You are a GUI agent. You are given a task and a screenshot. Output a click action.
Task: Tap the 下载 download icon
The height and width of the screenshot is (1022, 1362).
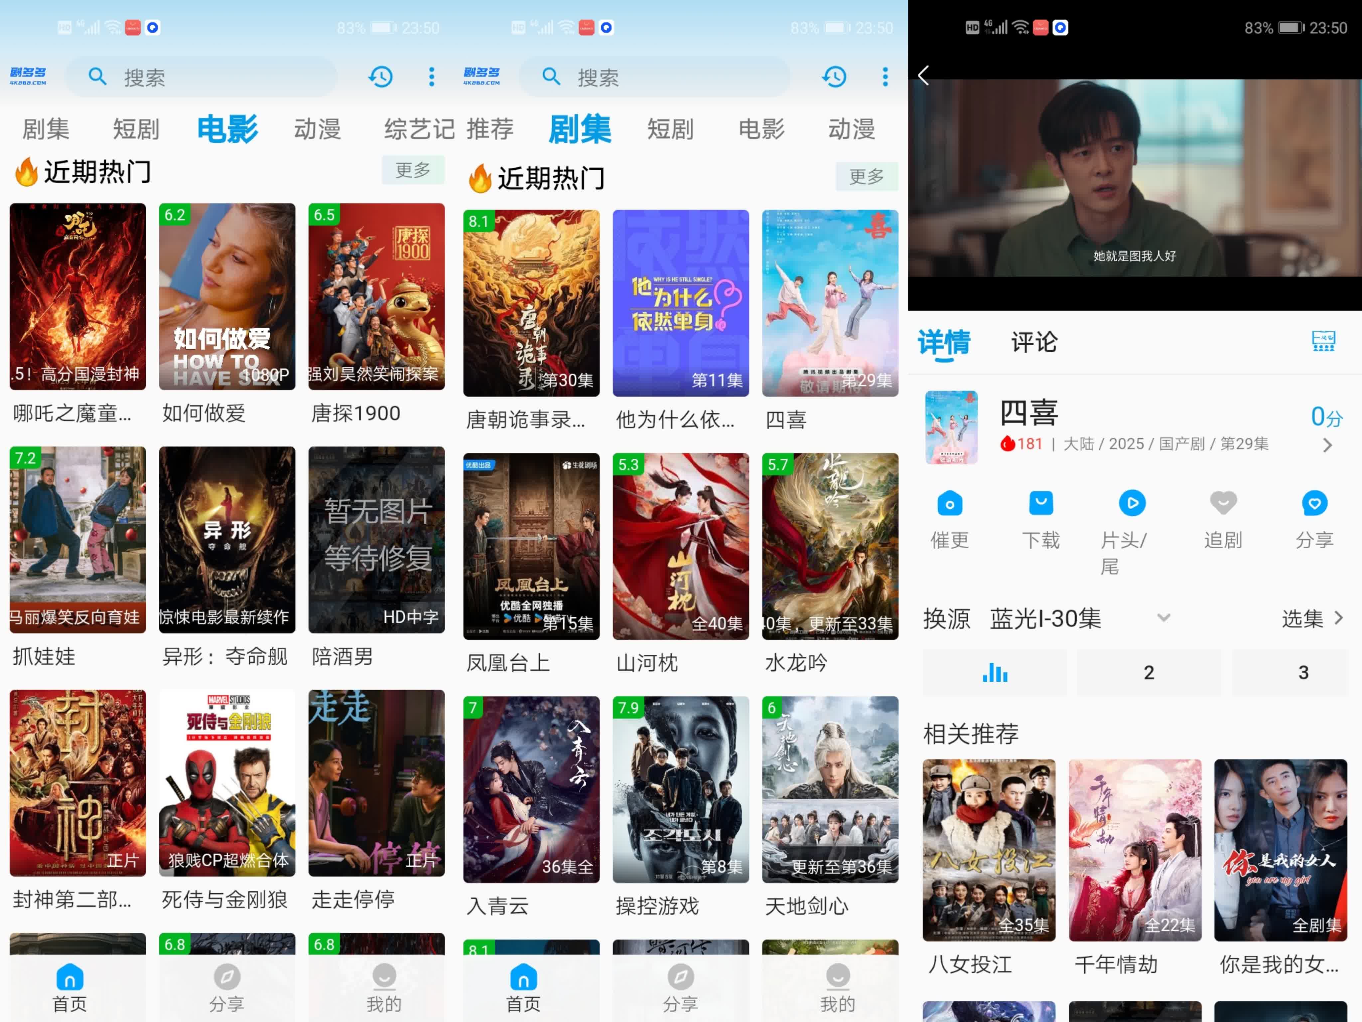point(1040,503)
